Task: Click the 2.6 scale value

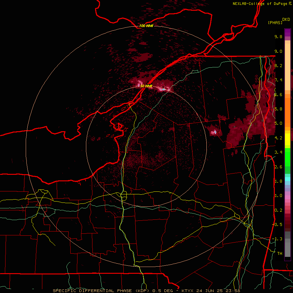Action: tap(278, 167)
